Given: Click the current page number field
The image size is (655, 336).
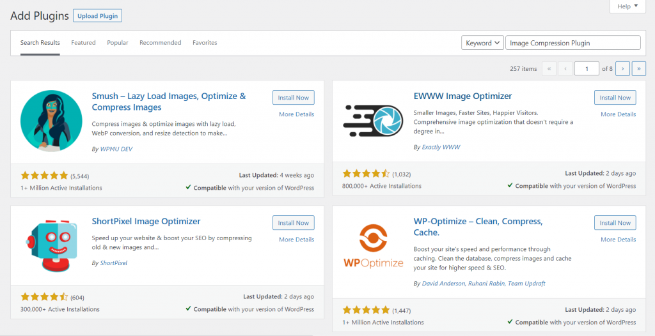Looking at the screenshot, I should [587, 68].
